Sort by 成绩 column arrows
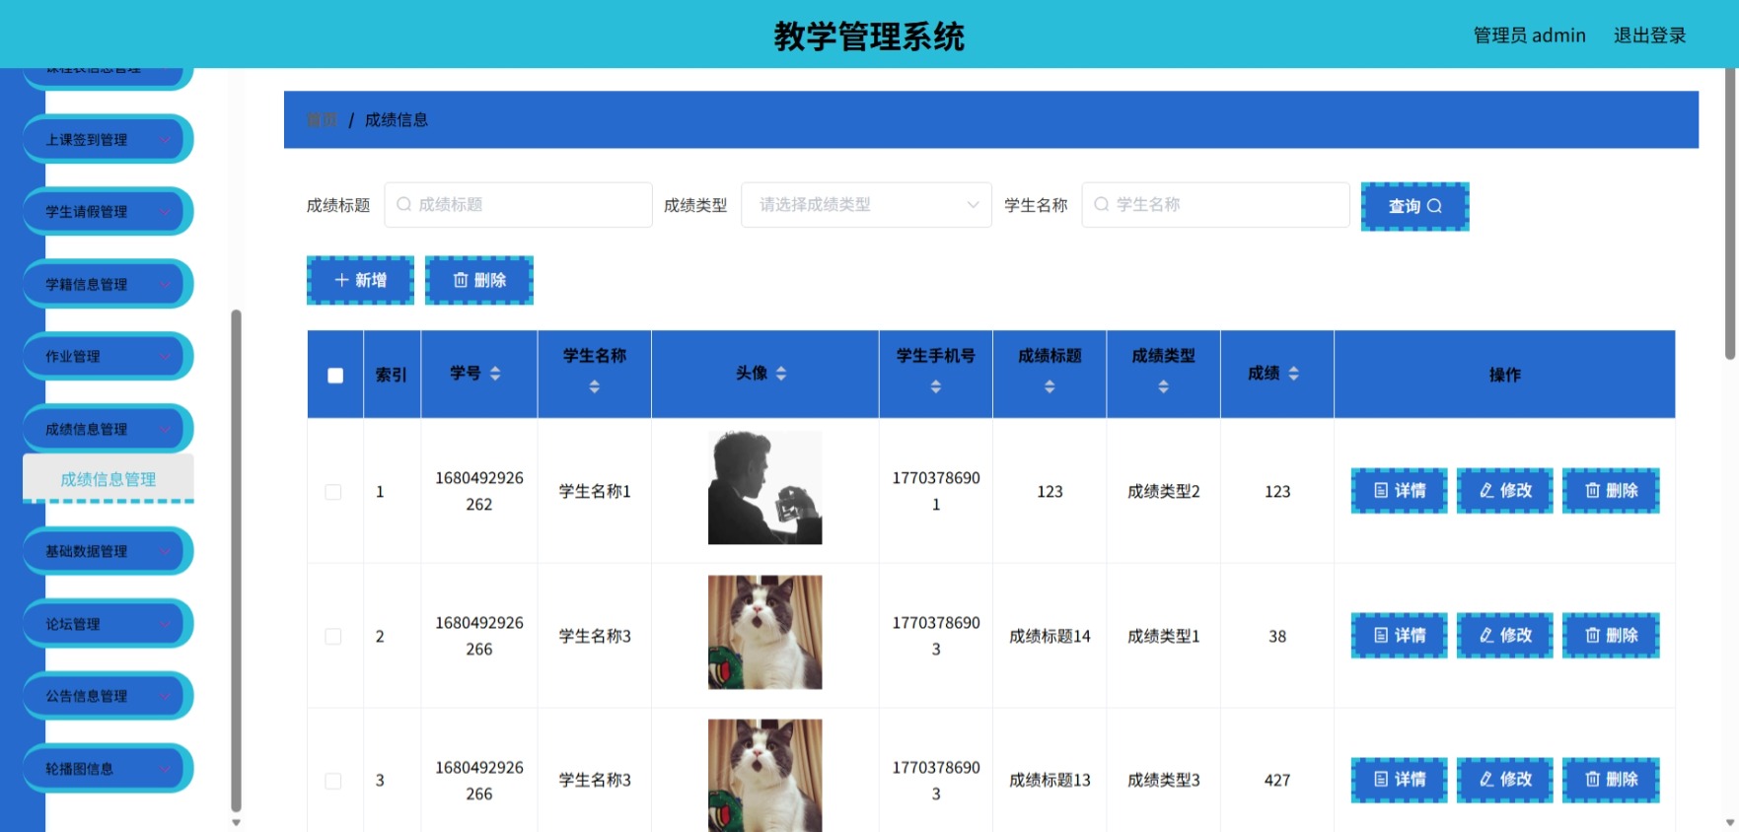This screenshot has width=1739, height=832. coord(1293,374)
